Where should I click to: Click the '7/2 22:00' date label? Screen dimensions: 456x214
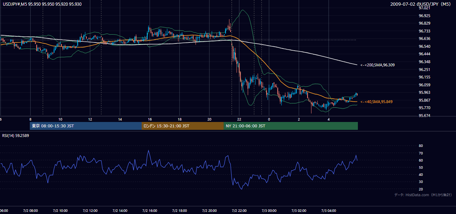pos(239,211)
